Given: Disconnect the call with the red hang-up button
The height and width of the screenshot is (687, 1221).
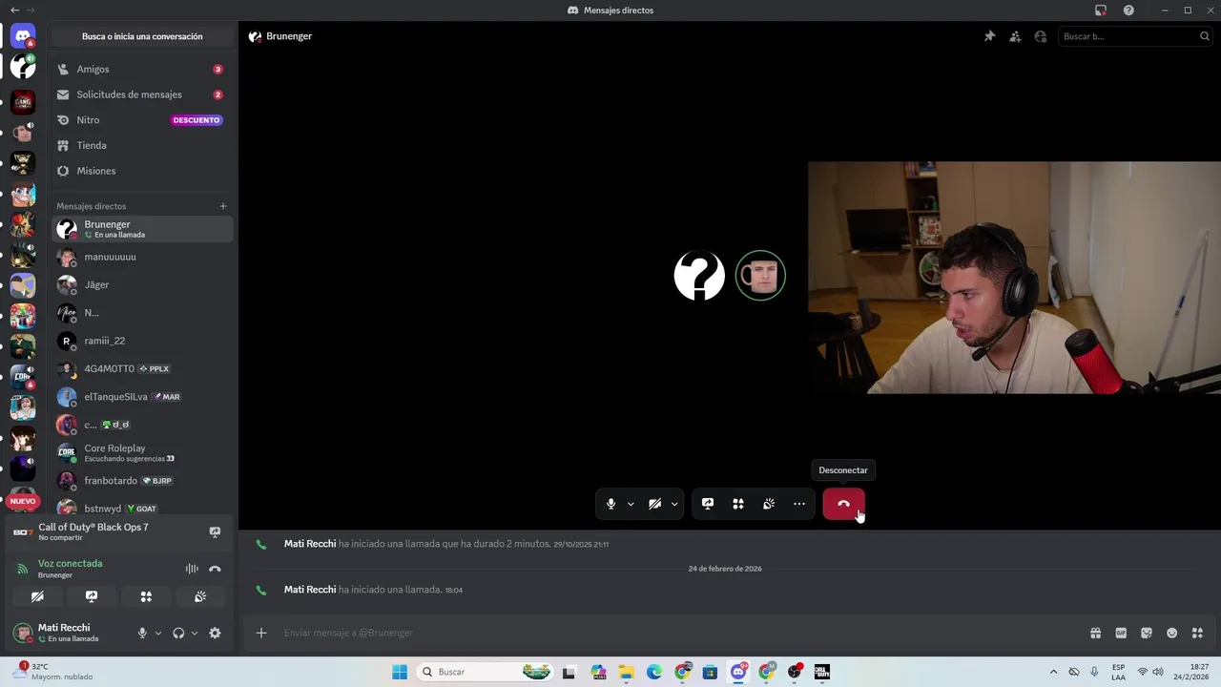Looking at the screenshot, I should click(843, 504).
